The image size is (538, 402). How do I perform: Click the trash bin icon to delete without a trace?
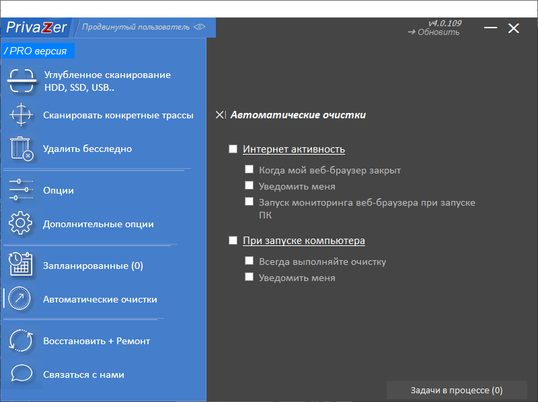pyautogui.click(x=22, y=149)
